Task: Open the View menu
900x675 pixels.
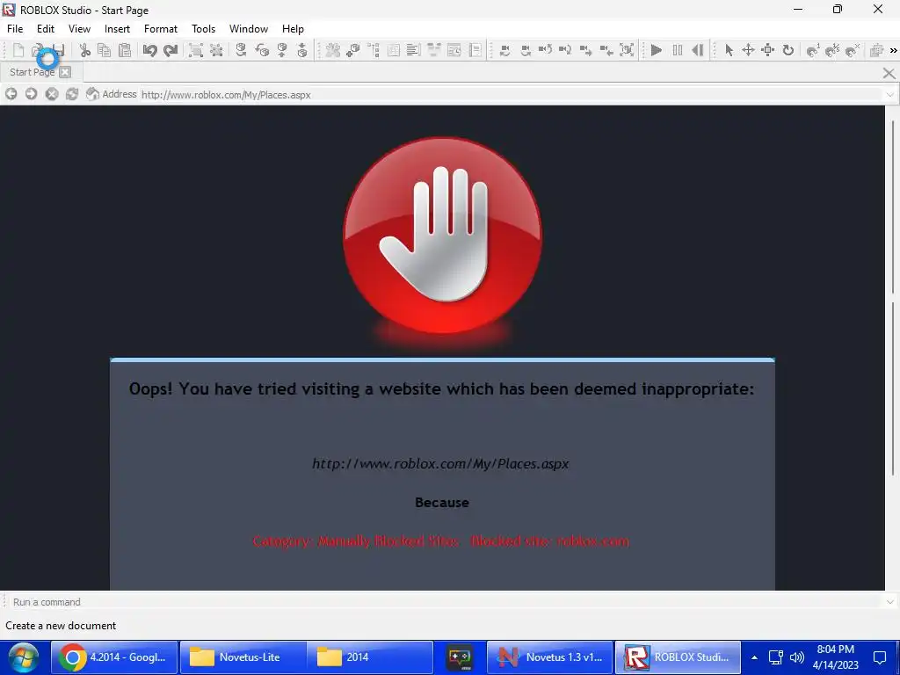Action: [79, 29]
